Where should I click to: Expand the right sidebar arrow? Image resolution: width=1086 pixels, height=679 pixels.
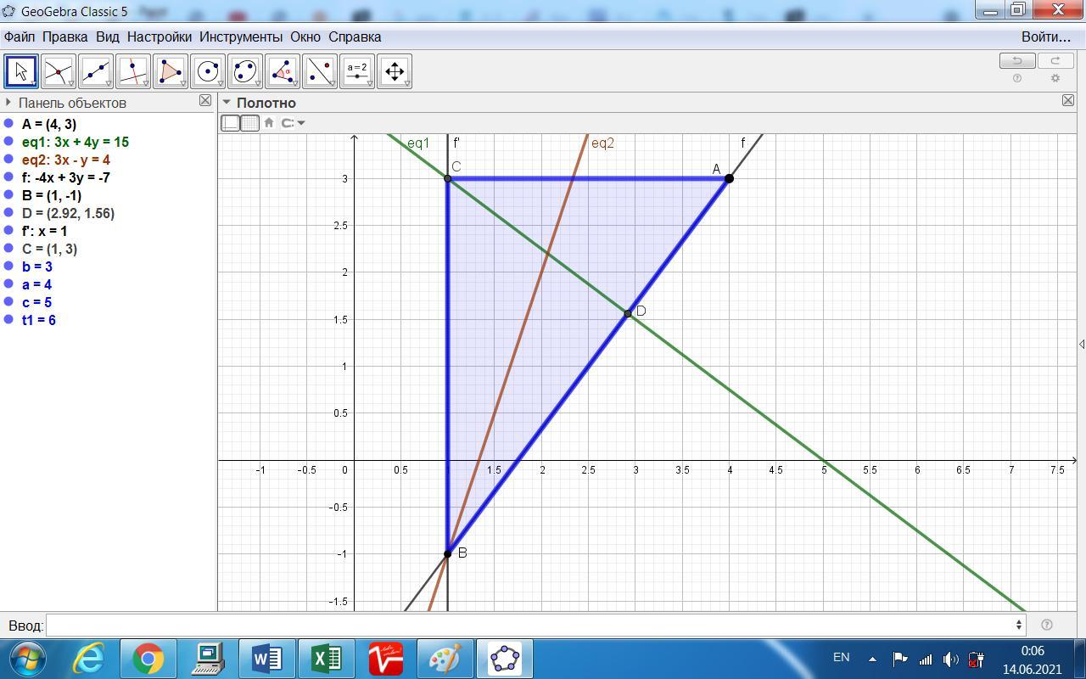pyautogui.click(x=1081, y=344)
